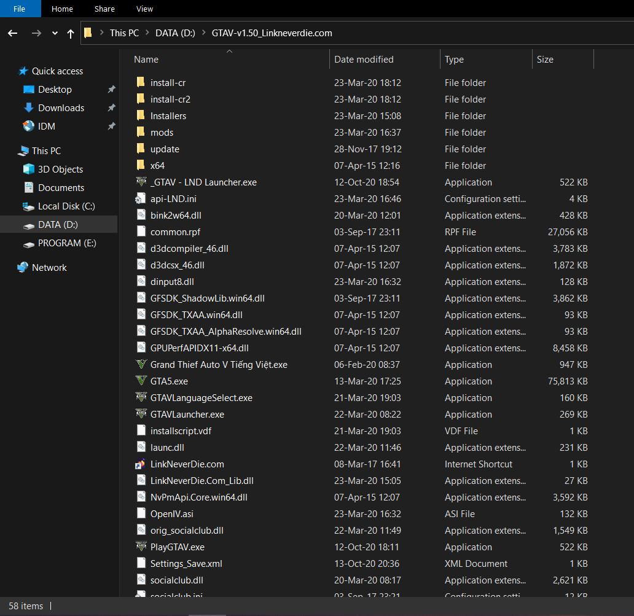Image resolution: width=634 pixels, height=616 pixels.
Task: Click the GTAV-v1.50_Linkneverdie.com address bar path
Action: pos(272,33)
